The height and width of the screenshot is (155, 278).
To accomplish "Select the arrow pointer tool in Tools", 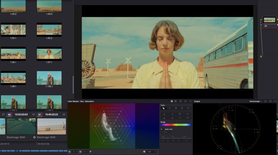I will 163,108.
